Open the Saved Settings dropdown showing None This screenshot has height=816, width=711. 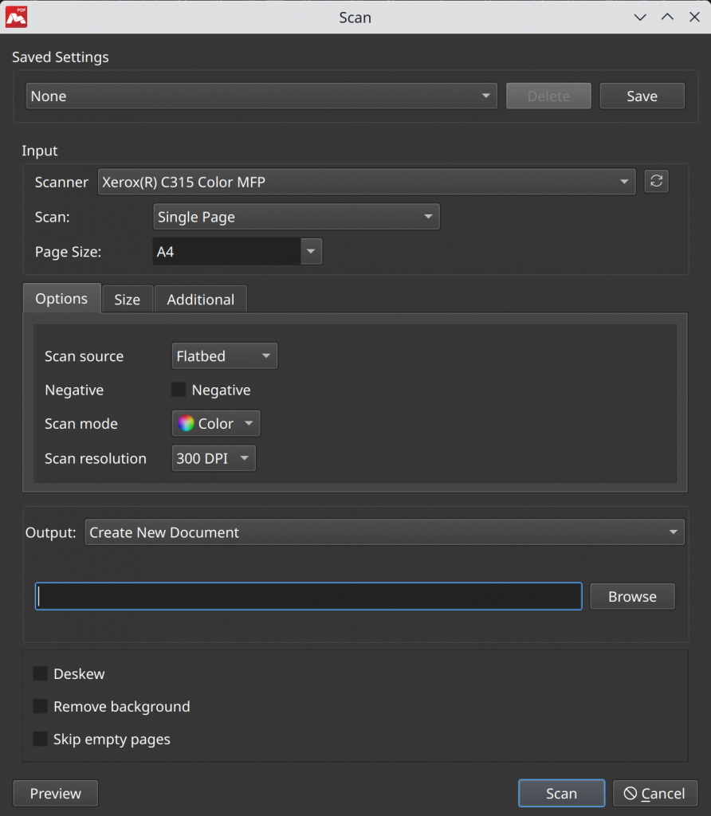pos(260,95)
